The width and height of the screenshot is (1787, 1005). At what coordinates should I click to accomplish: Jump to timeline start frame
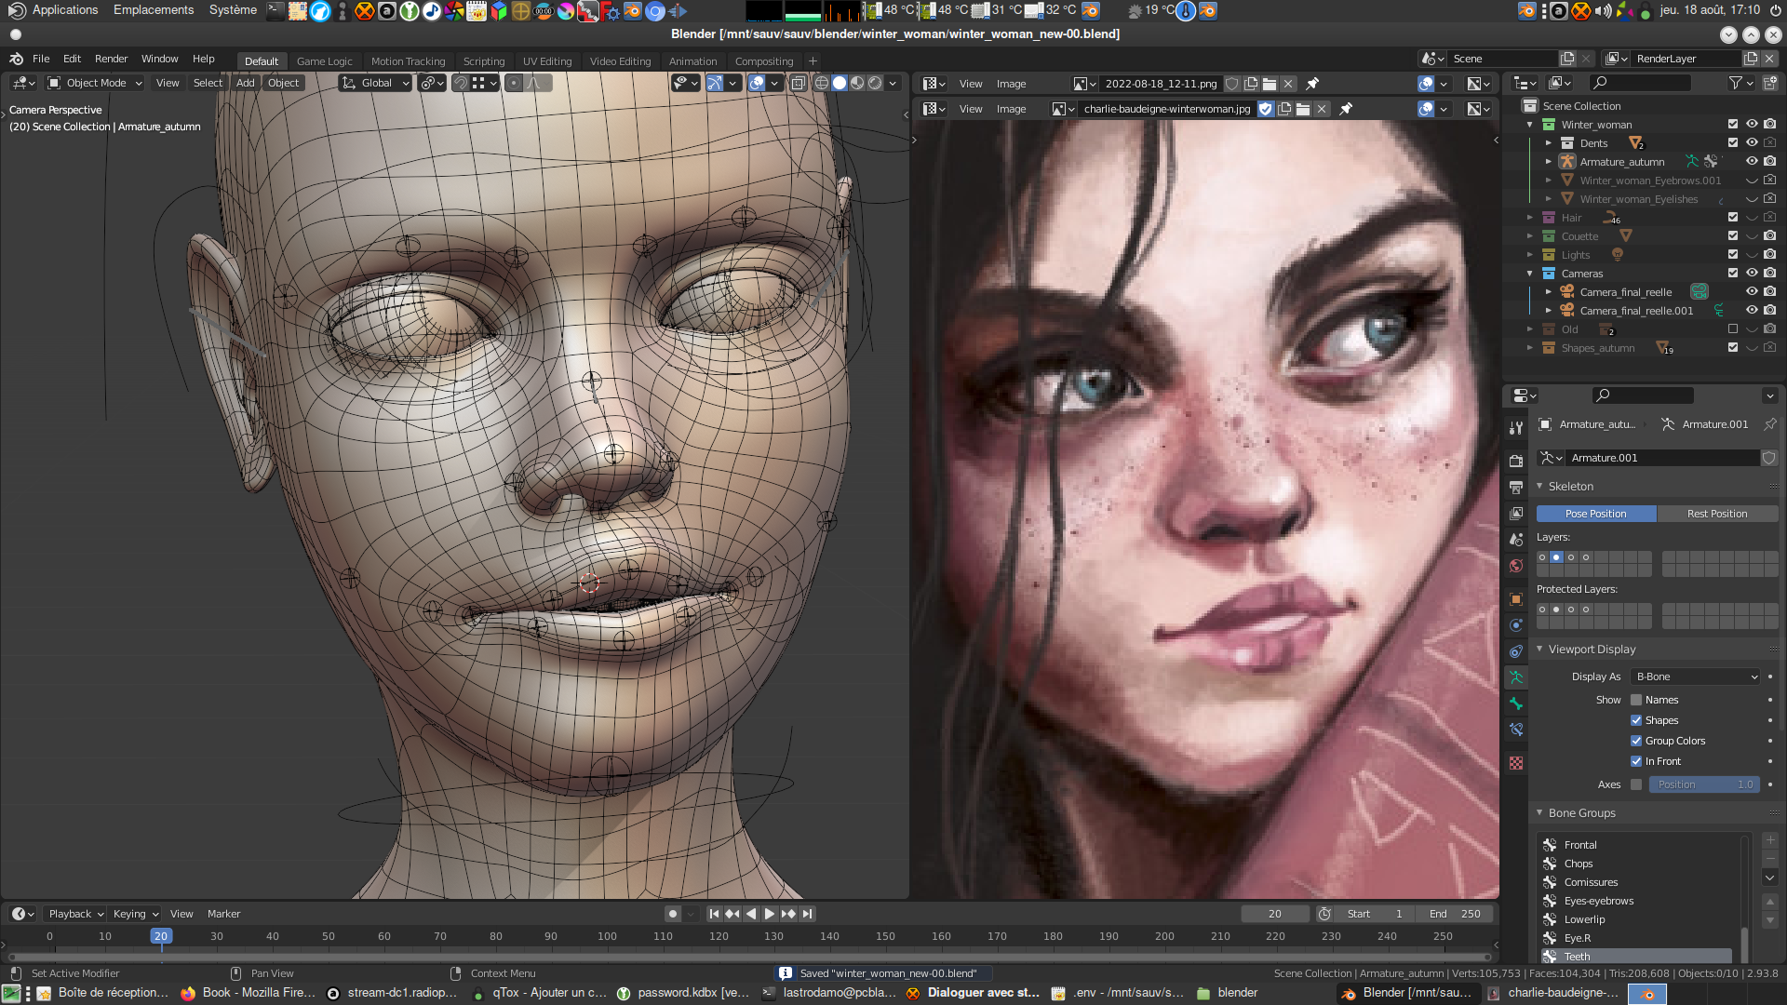click(x=714, y=914)
